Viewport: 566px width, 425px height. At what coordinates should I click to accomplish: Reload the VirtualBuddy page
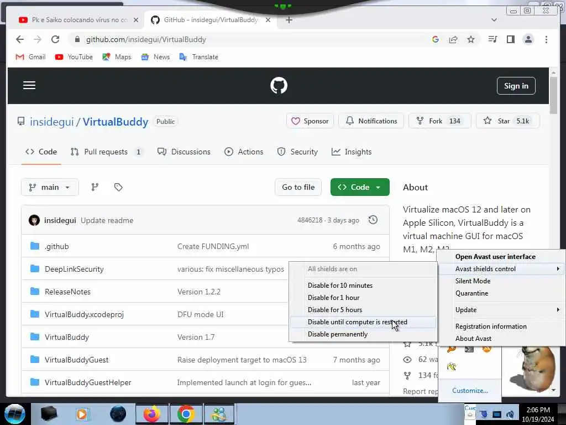(x=55, y=39)
